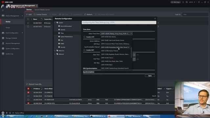The width and height of the screenshot is (210, 118).
Task: Toggle the Enable NTP checkbox
Action: pyautogui.click(x=84, y=37)
